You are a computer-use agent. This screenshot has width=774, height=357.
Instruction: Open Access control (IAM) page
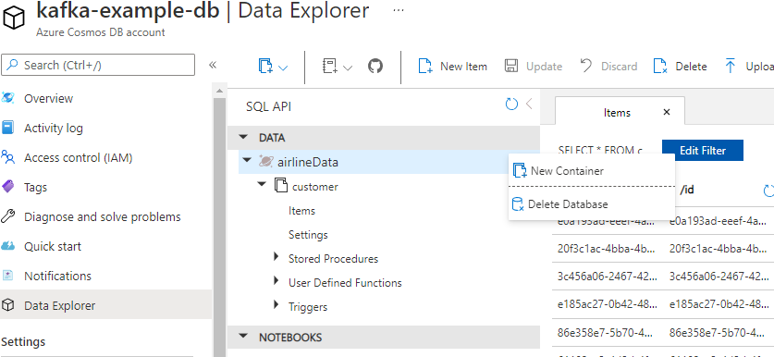[78, 158]
